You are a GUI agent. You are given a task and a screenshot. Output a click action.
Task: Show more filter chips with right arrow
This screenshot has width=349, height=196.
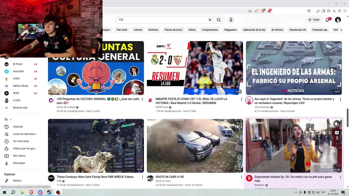pyautogui.click(x=341, y=30)
